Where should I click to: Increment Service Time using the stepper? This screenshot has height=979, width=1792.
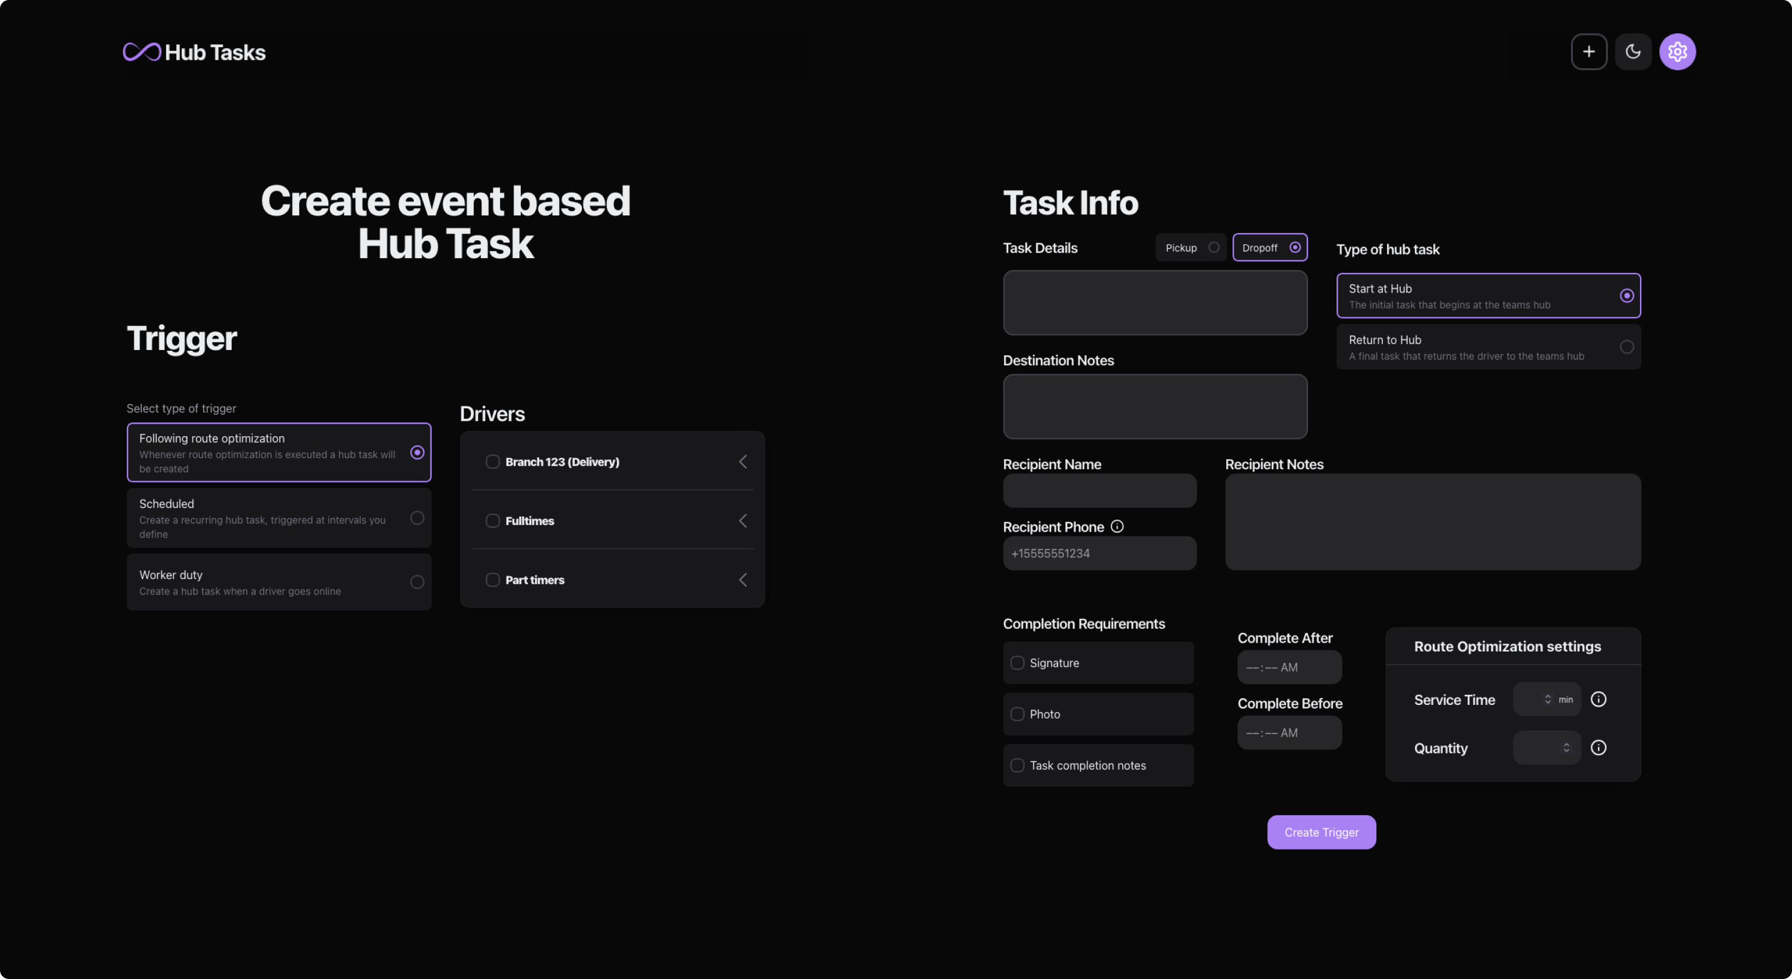click(x=1547, y=696)
